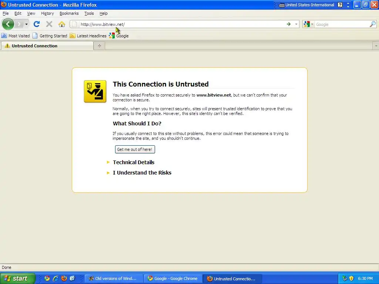Image resolution: width=379 pixels, height=284 pixels.
Task: Select the Untrusted Connection tab
Action: coord(47,45)
